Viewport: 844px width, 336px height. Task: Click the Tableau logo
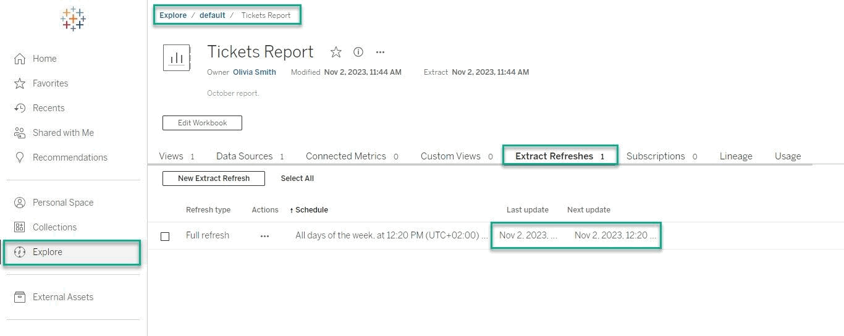tap(73, 19)
